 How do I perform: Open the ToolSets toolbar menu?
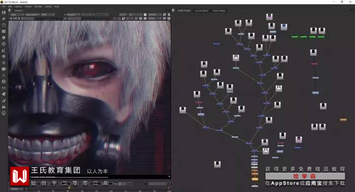4,101
